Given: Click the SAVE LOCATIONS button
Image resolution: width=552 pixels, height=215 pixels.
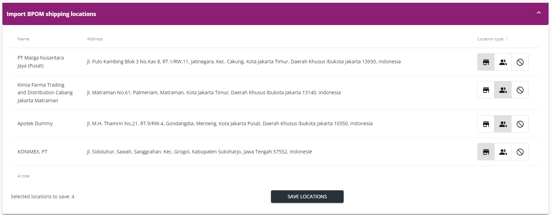Looking at the screenshot, I should coord(307,197).
